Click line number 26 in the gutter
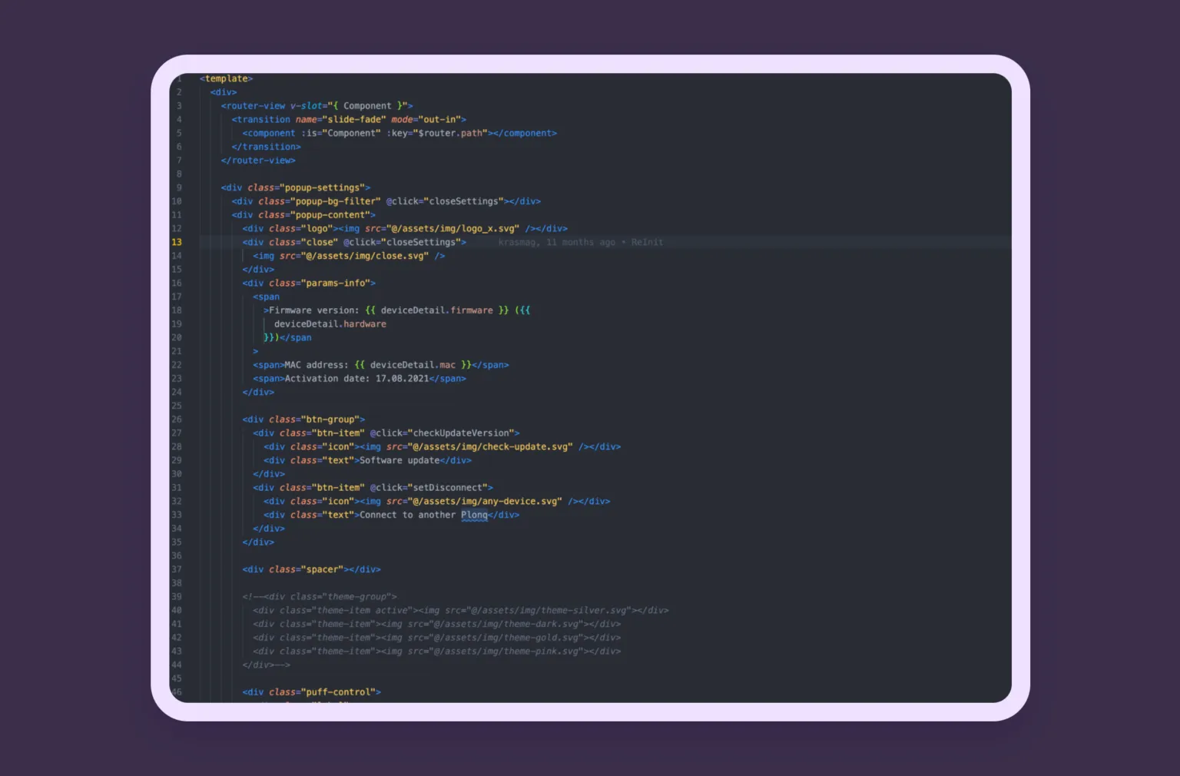The width and height of the screenshot is (1180, 776). (177, 420)
